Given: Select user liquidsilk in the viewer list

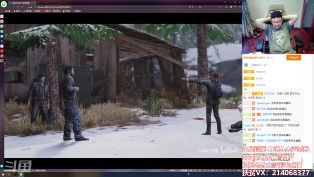Looking at the screenshot, I should 261,72.
